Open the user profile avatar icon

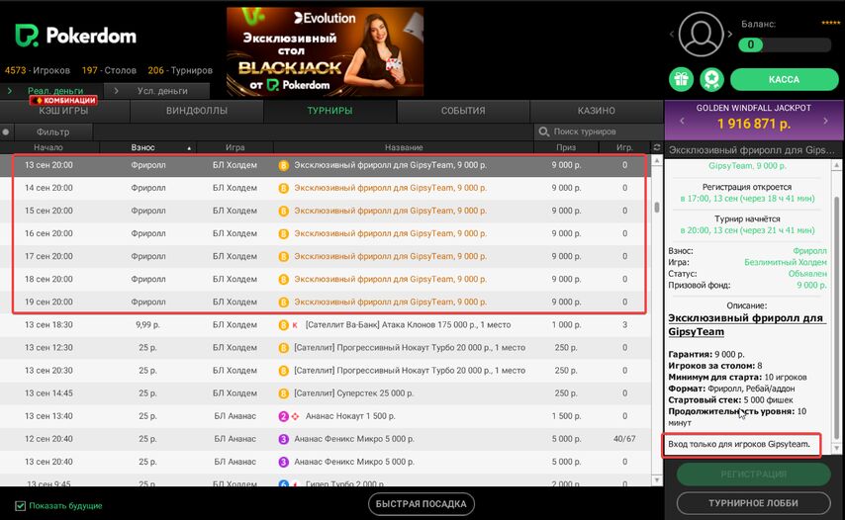click(x=701, y=34)
